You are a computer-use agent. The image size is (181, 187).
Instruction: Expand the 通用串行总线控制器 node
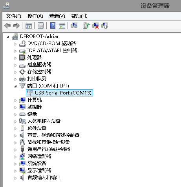[15, 150]
